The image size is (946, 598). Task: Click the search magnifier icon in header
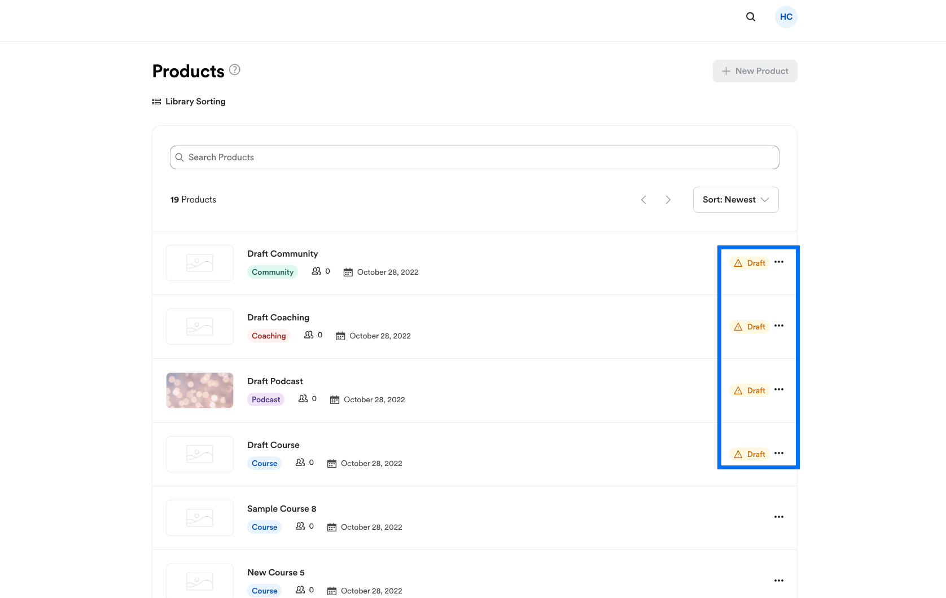coord(750,17)
